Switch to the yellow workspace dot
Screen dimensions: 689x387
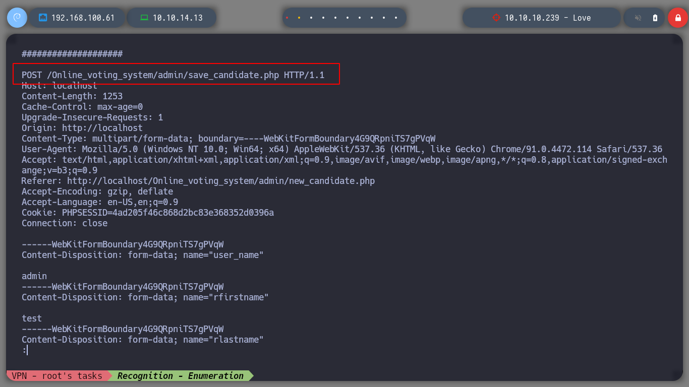click(299, 18)
